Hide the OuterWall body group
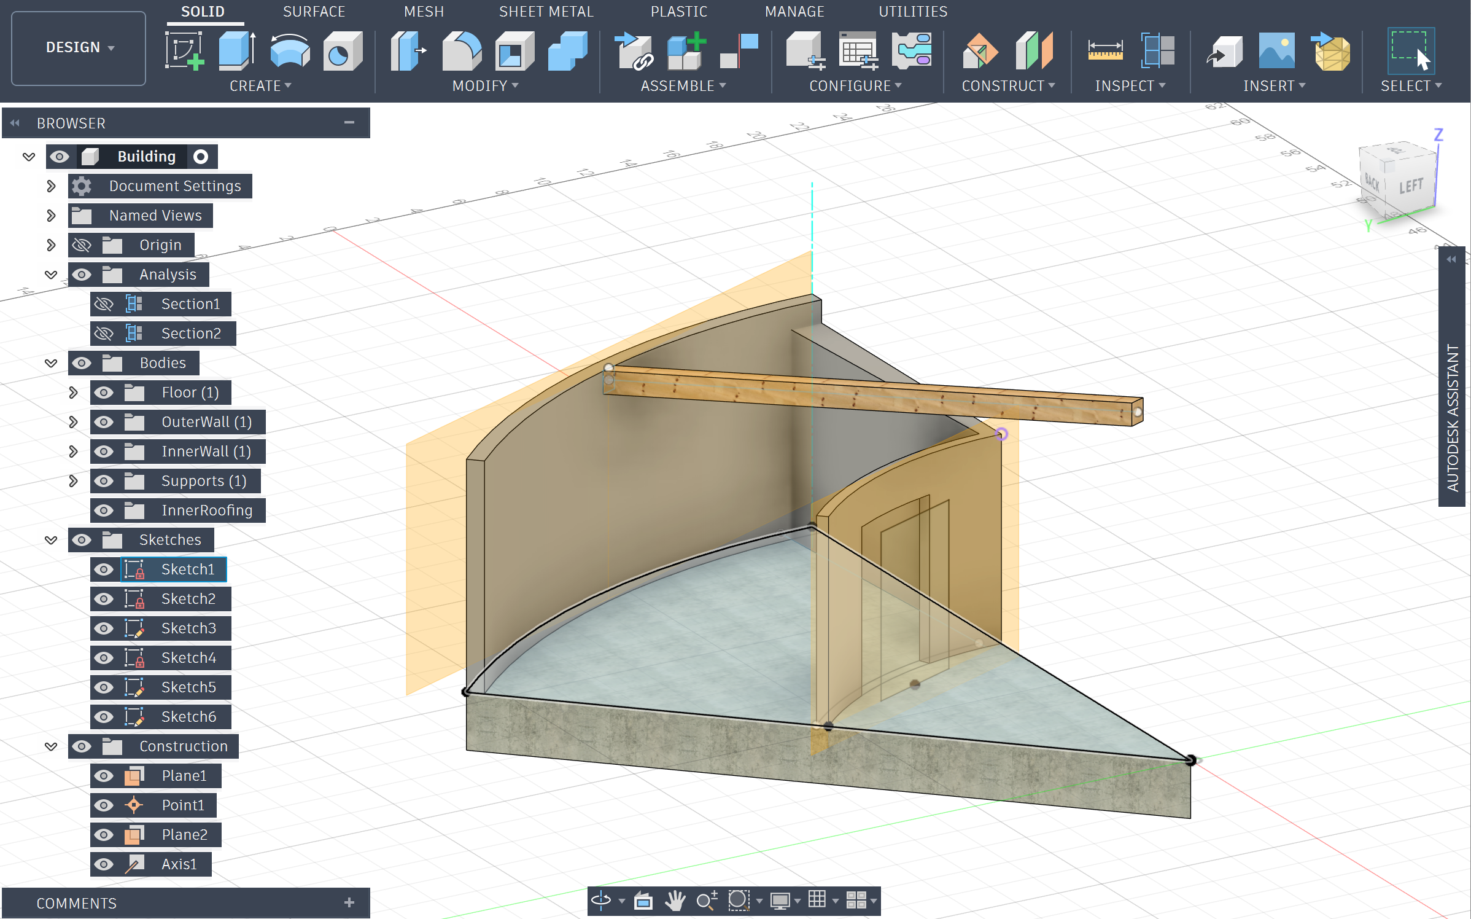Viewport: 1471px width, 919px height. (x=104, y=422)
